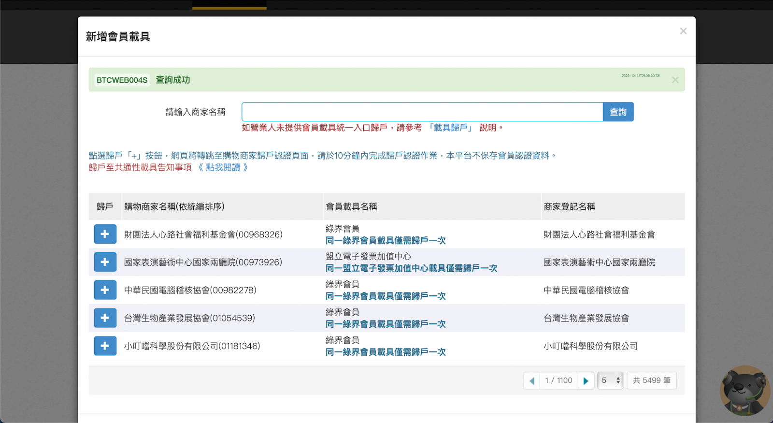
Task: Click the 歸戶 column header
Action: point(105,206)
